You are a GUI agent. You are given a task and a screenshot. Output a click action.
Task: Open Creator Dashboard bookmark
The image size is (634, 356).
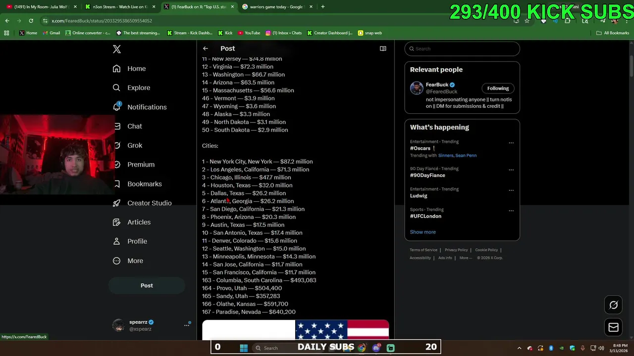[329, 33]
